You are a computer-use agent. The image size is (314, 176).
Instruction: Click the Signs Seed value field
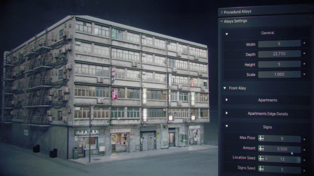click(282, 169)
